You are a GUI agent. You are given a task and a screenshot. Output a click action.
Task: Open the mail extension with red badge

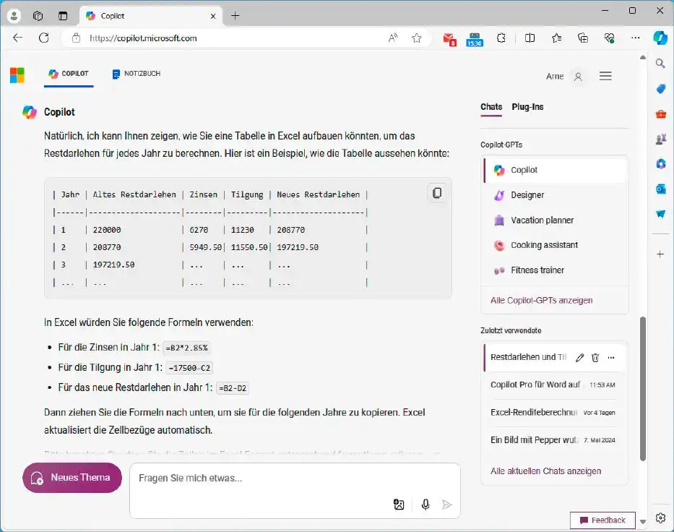tap(449, 39)
